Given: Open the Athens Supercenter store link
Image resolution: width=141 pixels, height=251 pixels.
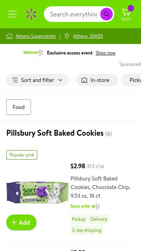Looking at the screenshot, I should pyautogui.click(x=36, y=36).
